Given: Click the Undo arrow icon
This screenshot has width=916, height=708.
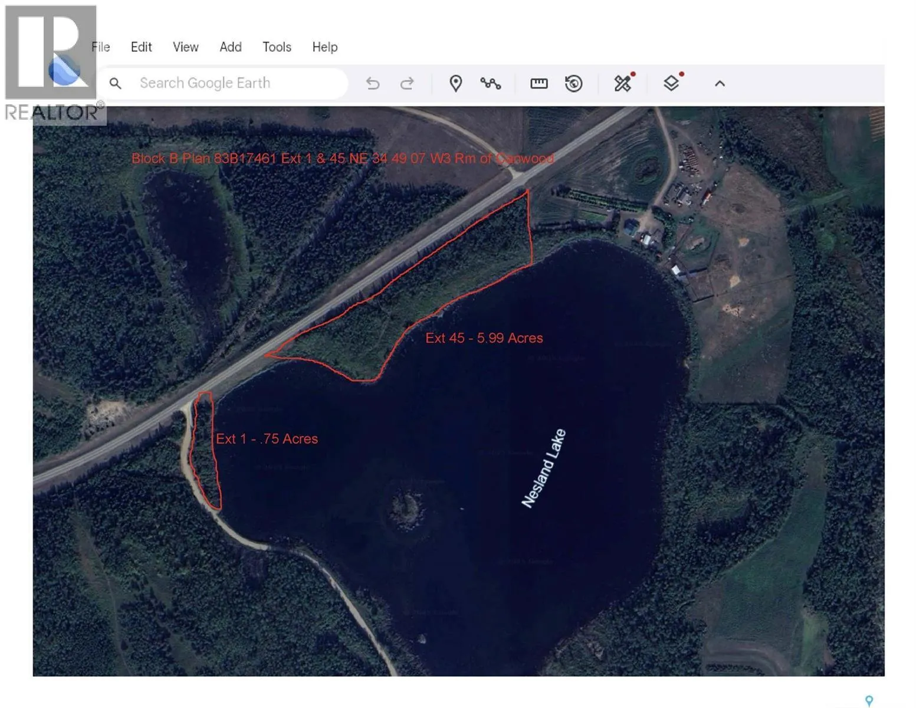Looking at the screenshot, I should tap(373, 83).
